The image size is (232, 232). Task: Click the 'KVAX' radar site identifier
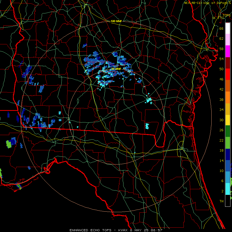[x=123, y=230]
